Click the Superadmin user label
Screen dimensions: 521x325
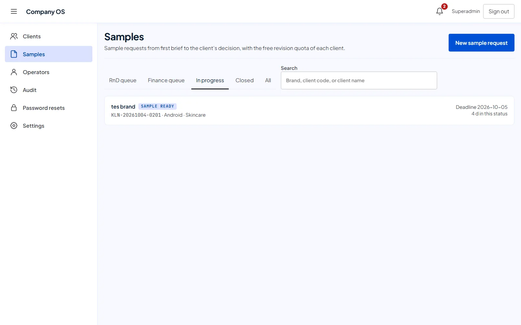pyautogui.click(x=466, y=11)
